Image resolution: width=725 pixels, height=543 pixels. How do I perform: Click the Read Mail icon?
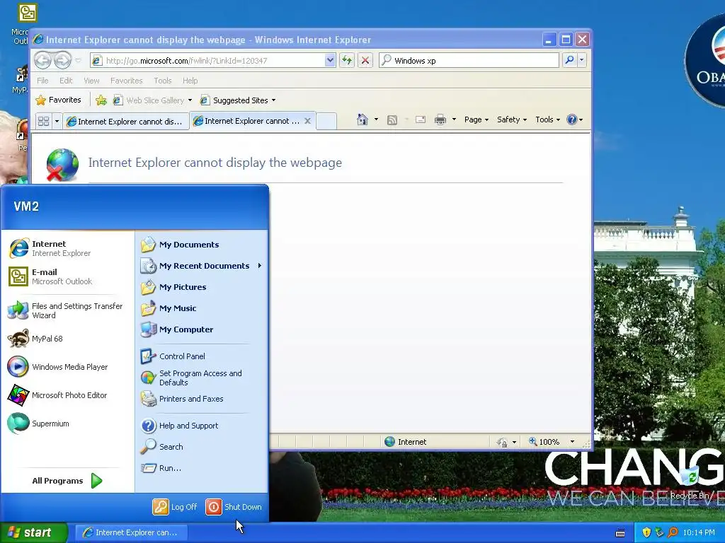click(421, 120)
